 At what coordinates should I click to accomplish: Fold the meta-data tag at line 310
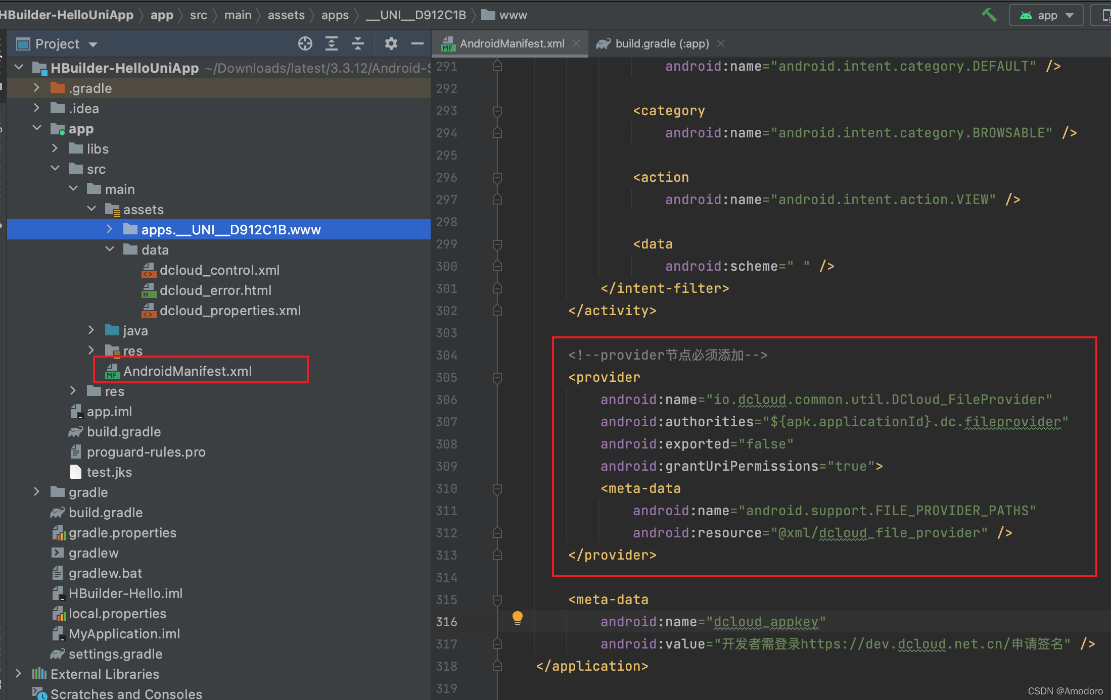coord(497,488)
